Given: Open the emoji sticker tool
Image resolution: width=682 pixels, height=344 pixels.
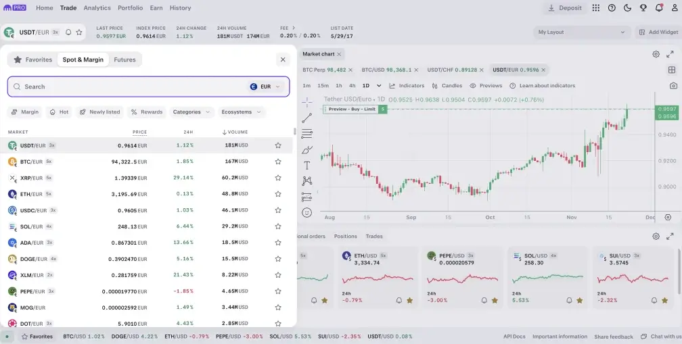Looking at the screenshot, I should pos(307,212).
